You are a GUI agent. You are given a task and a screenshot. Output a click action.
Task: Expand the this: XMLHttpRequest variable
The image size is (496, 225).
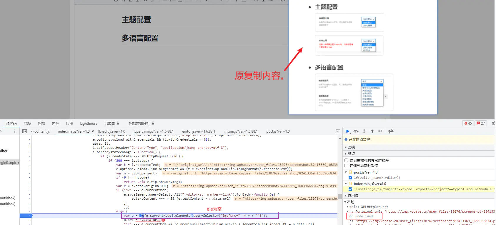347,207
